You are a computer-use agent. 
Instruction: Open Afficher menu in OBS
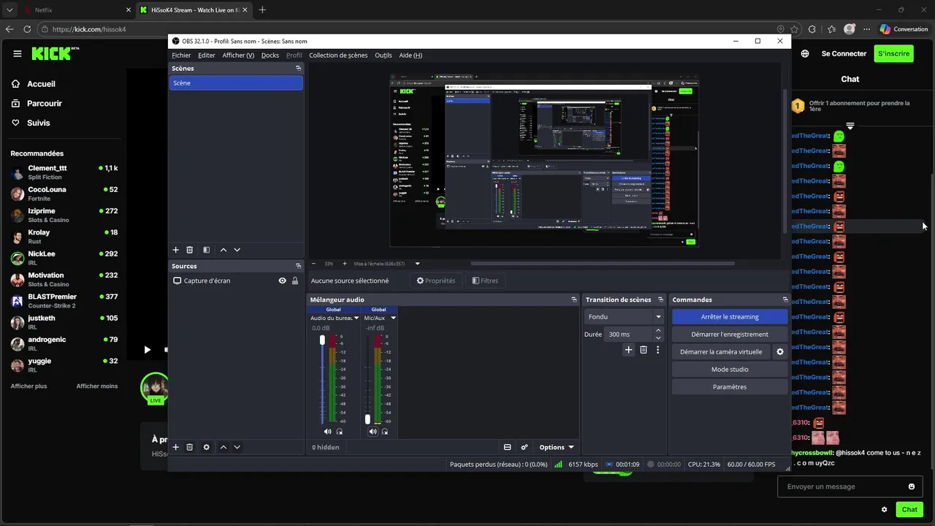[x=238, y=56]
